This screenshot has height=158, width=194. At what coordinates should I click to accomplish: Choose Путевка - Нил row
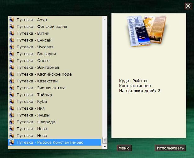[x=55, y=108]
